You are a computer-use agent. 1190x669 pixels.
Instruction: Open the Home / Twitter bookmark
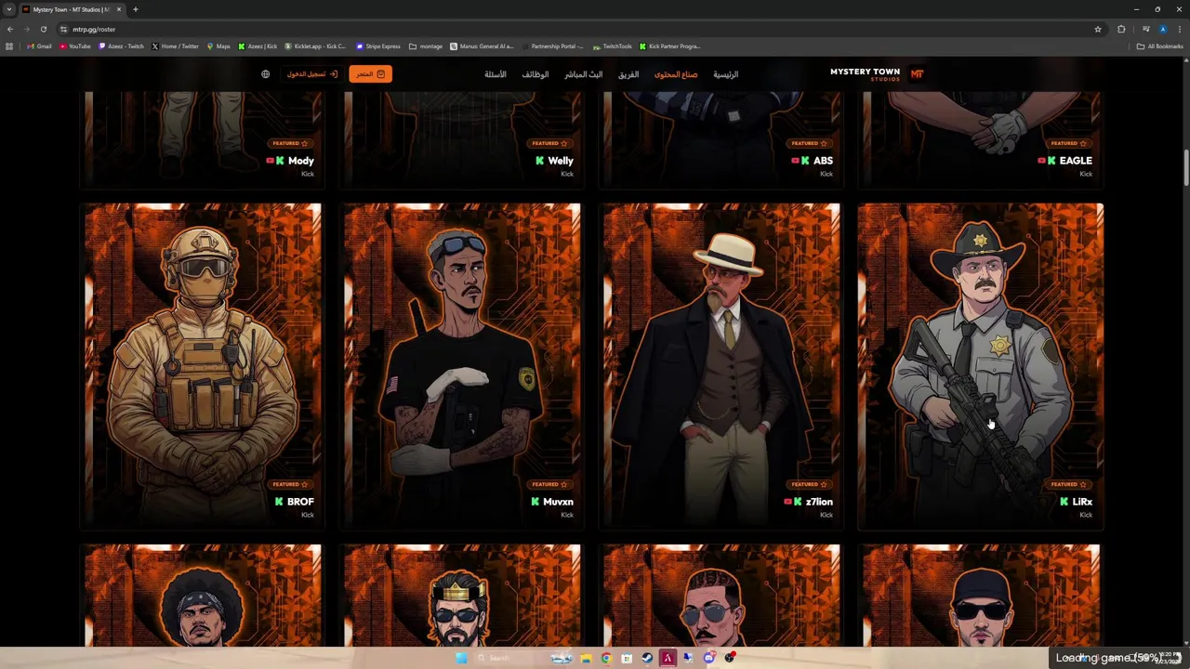coord(175,46)
